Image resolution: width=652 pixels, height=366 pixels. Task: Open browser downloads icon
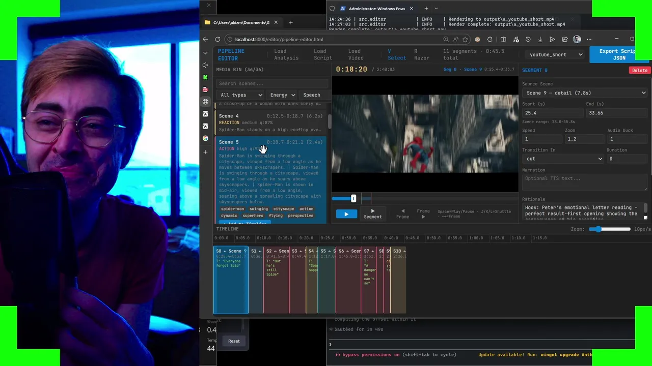(x=540, y=39)
